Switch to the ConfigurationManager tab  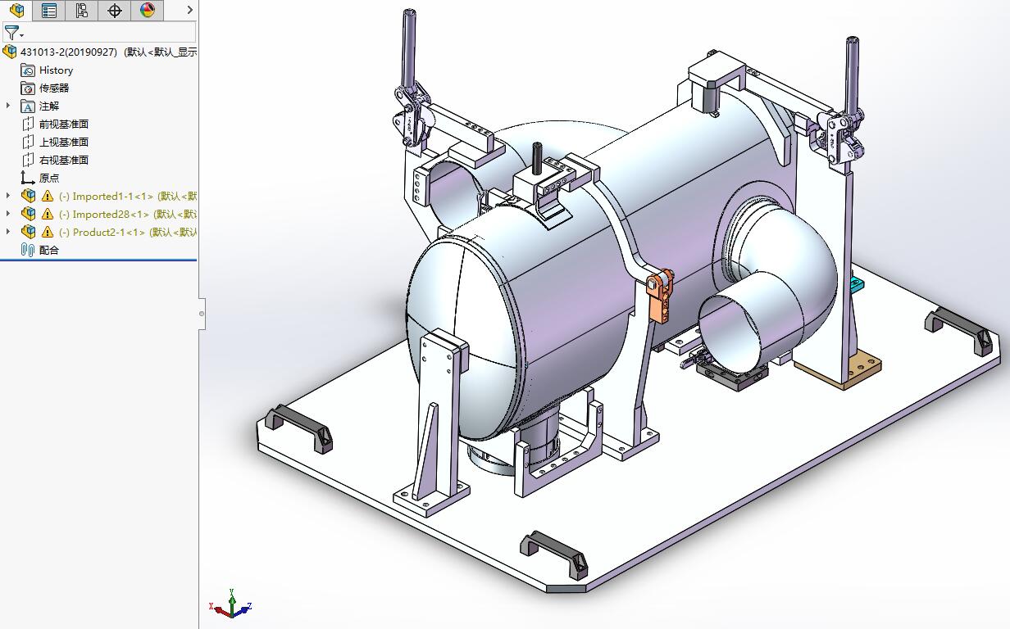(82, 11)
